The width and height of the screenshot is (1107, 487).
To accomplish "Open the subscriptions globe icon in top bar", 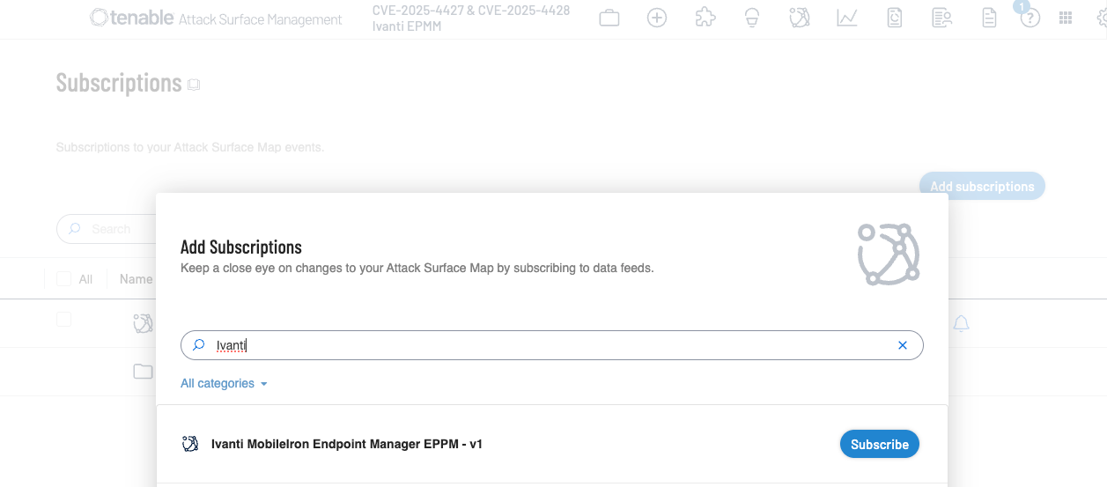I will [x=800, y=18].
